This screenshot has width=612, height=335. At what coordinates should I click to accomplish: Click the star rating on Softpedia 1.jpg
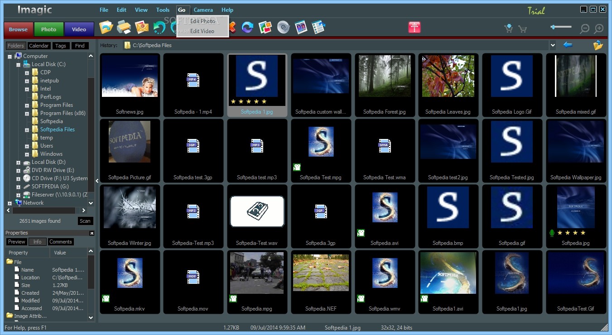(249, 101)
